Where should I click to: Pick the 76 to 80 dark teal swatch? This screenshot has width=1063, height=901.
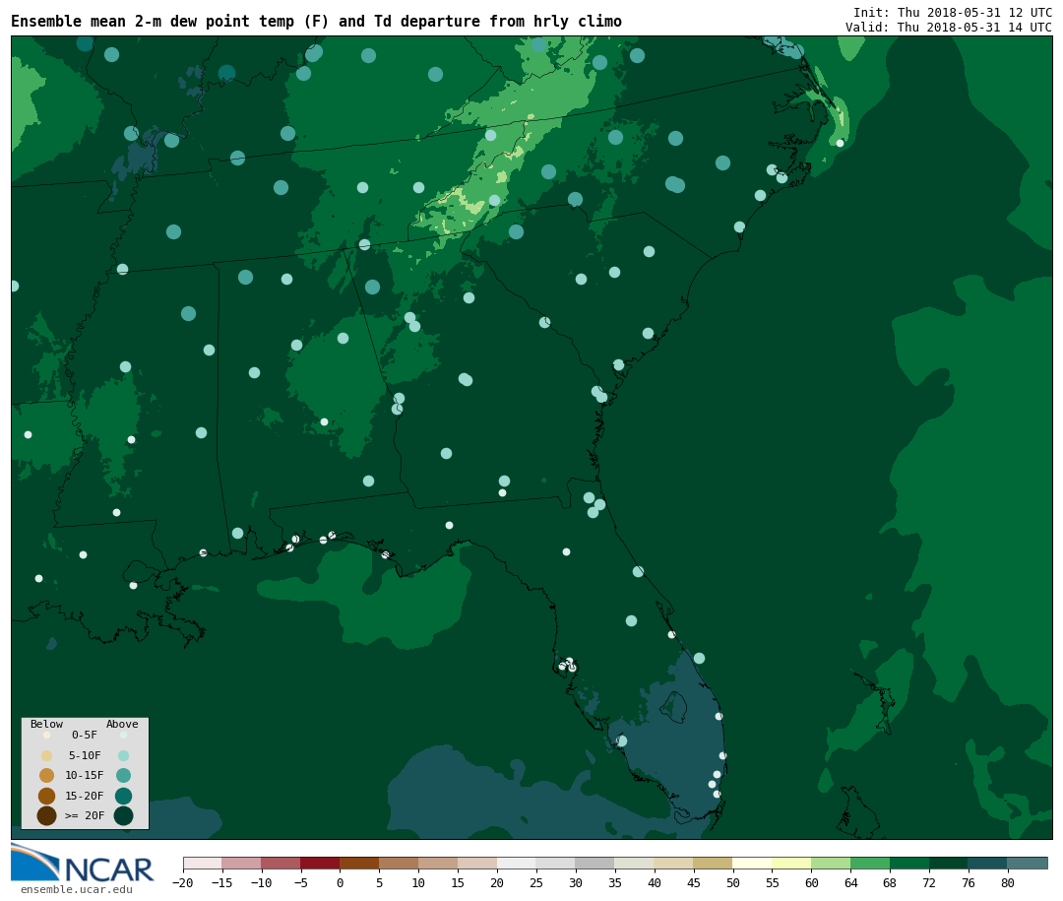[x=988, y=863]
